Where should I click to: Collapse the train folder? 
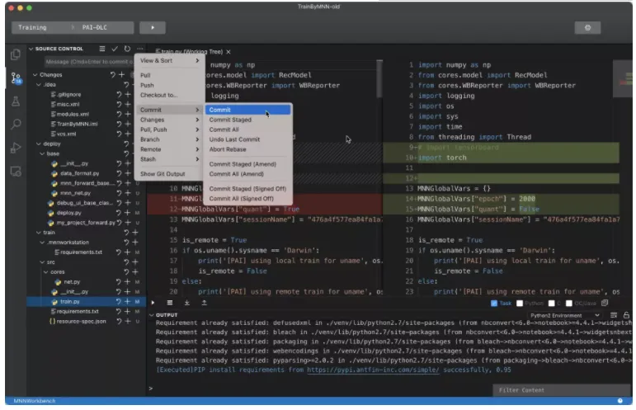coord(39,233)
